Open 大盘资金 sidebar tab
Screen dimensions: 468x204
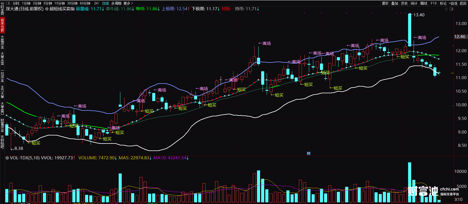2,42
